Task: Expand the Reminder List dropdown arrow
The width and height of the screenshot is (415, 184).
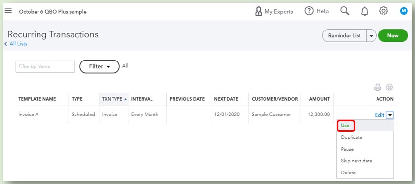Action: 371,35
